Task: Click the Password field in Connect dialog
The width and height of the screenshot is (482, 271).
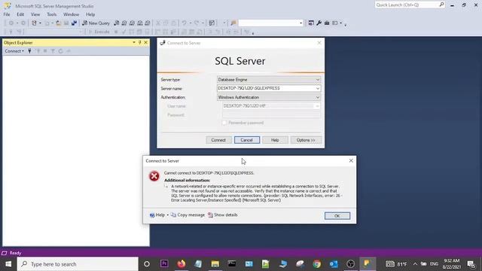Action: tap(271, 115)
